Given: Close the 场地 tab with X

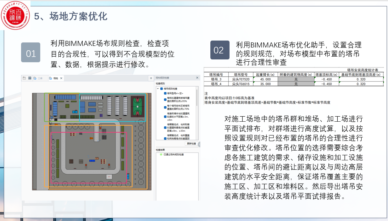Looking at the screenshot, I should [x=61, y=78].
